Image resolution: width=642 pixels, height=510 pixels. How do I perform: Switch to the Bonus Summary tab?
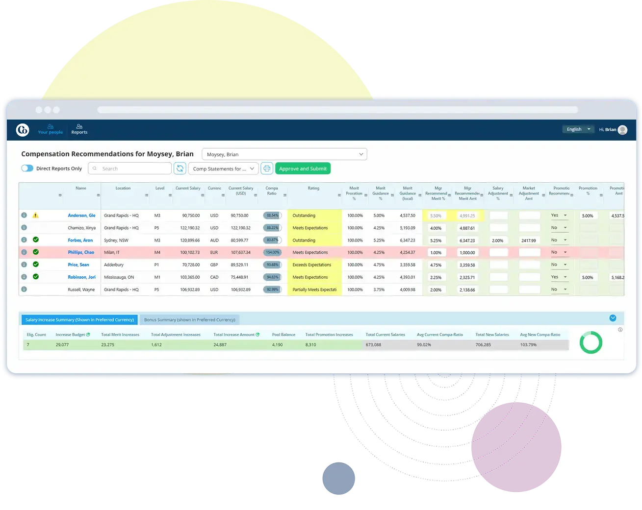[189, 319]
